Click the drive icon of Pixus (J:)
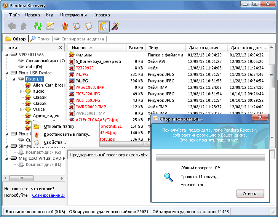This screenshot has height=217, width=278. [21, 79]
